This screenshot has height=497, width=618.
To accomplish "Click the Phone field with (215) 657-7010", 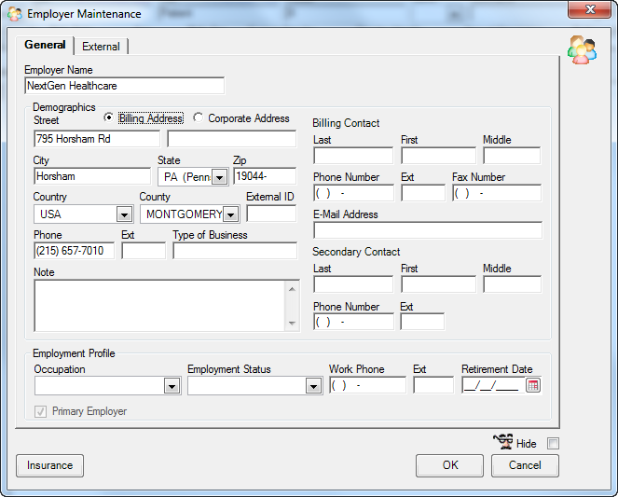I will pos(74,251).
